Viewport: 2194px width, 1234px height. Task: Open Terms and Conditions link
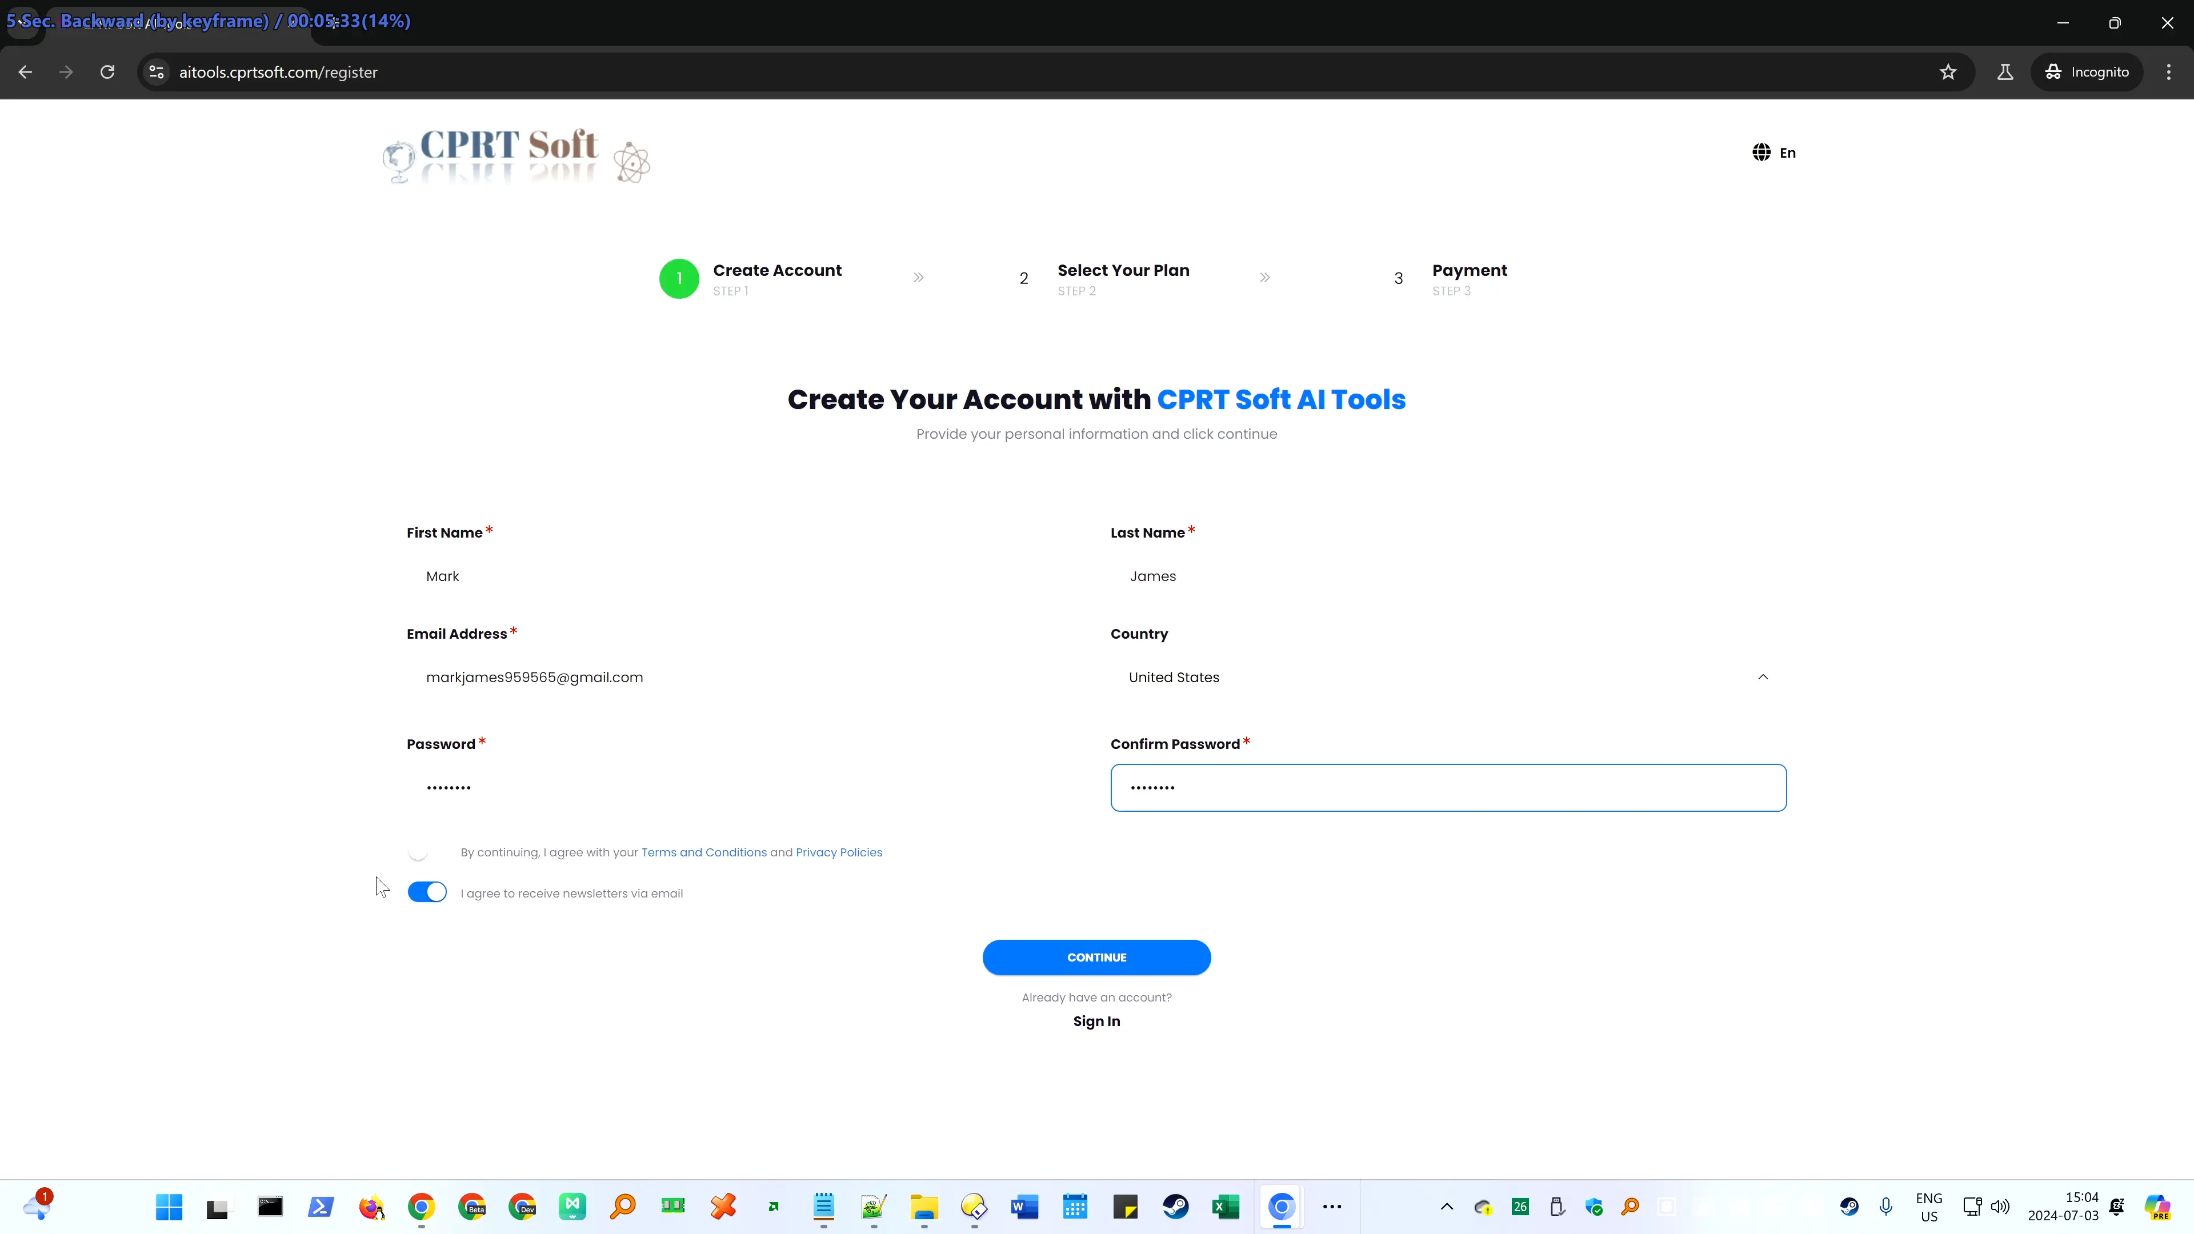pos(703,852)
